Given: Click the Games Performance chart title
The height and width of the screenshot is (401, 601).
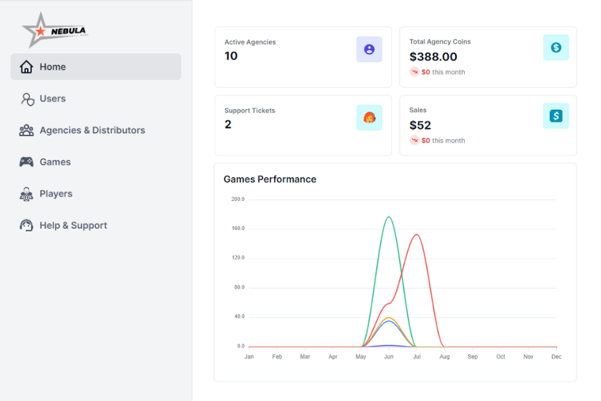Looking at the screenshot, I should (x=270, y=179).
